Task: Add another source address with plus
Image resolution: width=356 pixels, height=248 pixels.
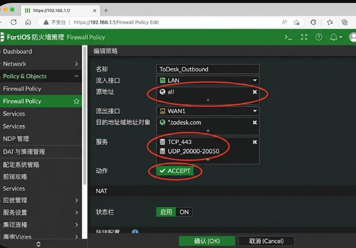Action: pyautogui.click(x=208, y=100)
